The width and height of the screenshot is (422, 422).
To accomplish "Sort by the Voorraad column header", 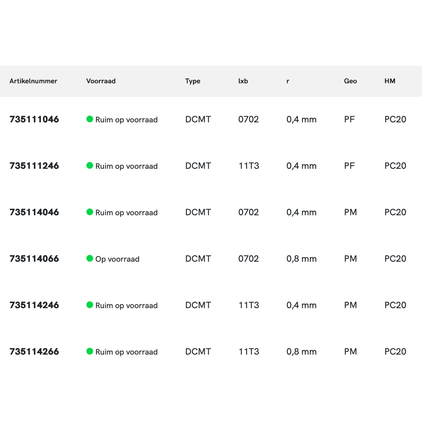I will 101,81.
